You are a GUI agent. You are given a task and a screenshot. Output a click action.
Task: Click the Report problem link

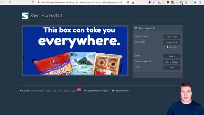tap(122, 91)
